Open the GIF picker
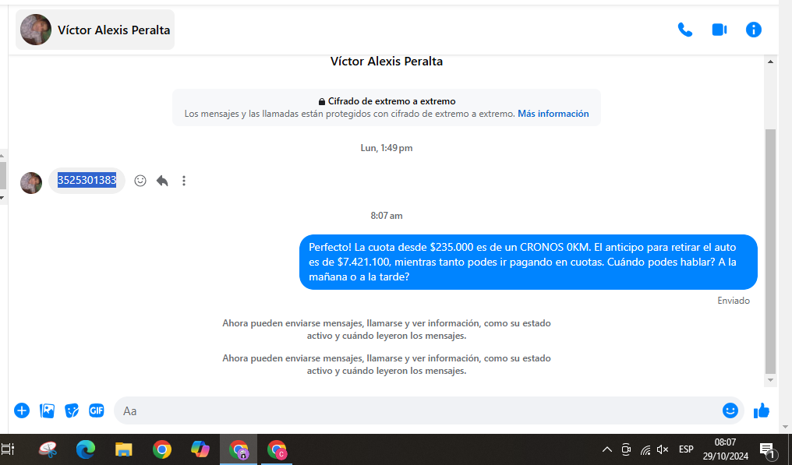The height and width of the screenshot is (465, 792). 97,410
